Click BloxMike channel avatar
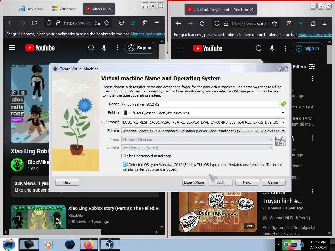Viewport: 335px width, 251px height. point(17,165)
